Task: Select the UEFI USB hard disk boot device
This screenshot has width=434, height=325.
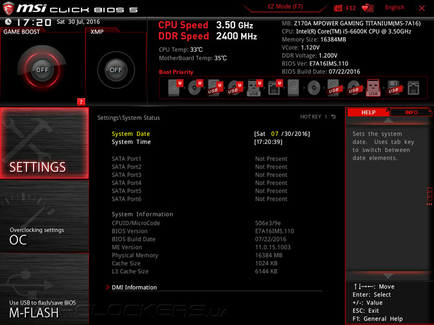Action: pyautogui.click(x=215, y=88)
